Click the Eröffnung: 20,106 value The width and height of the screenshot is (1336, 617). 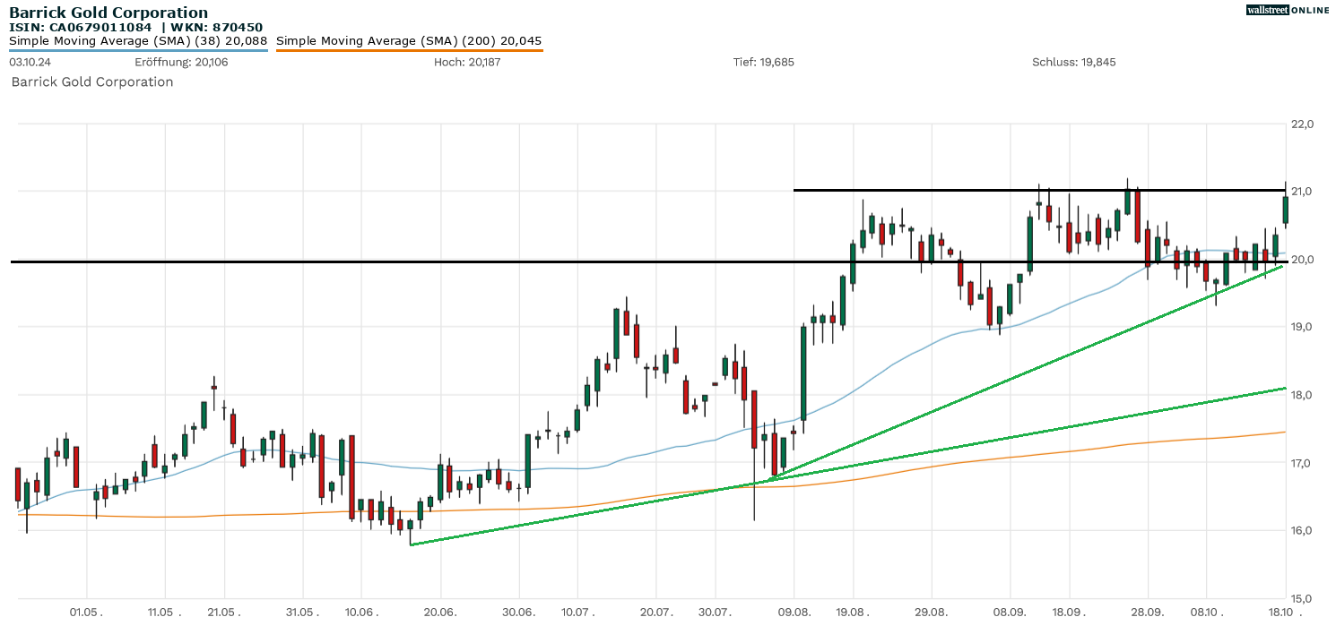point(181,63)
